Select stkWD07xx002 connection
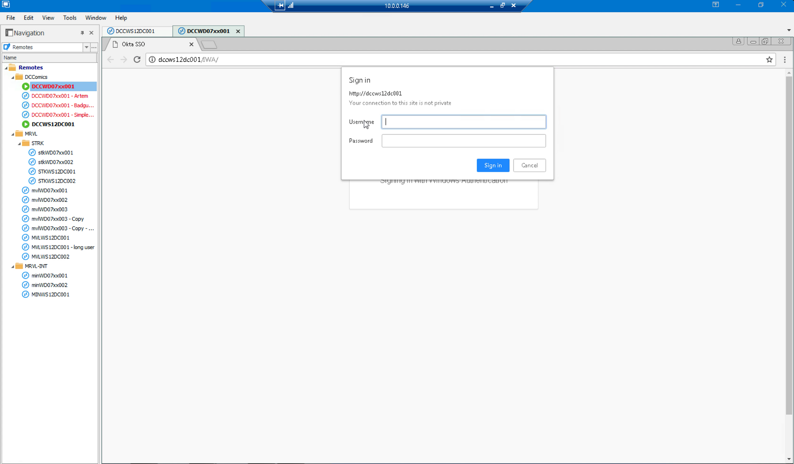 [56, 162]
